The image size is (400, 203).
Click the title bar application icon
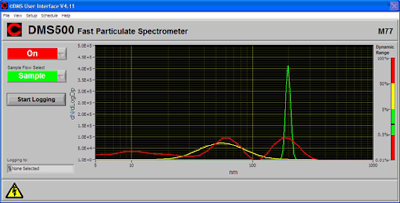click(x=5, y=6)
